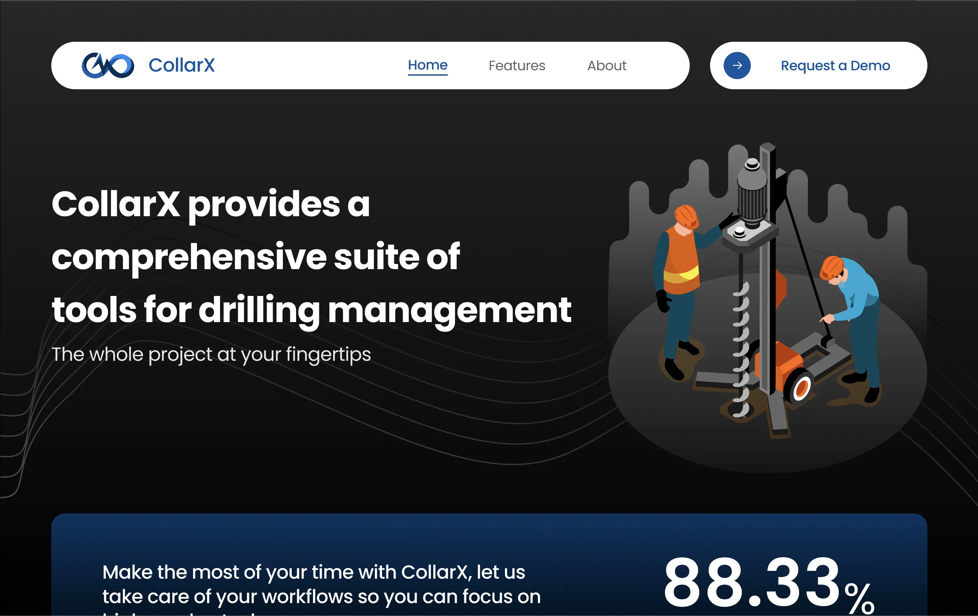Click the arrow icon in Request a Demo
This screenshot has height=616, width=978.
[737, 65]
